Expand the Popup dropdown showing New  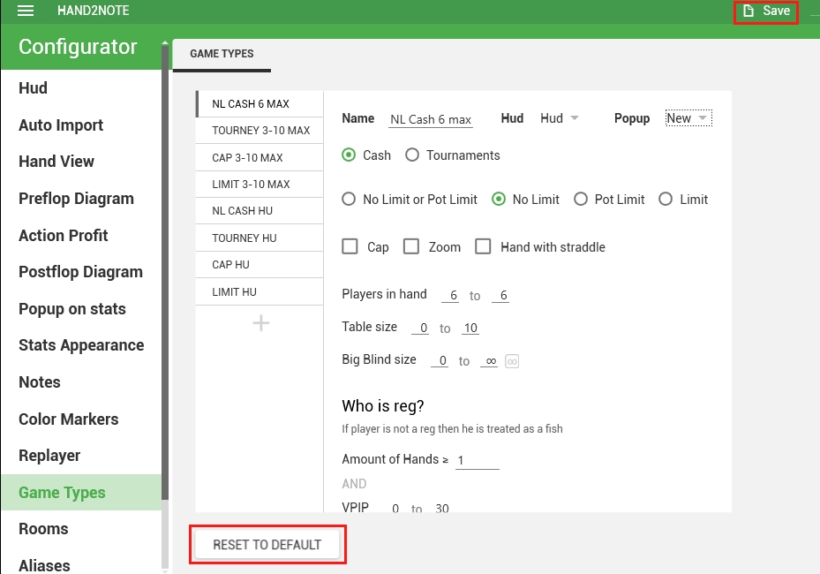(x=688, y=118)
